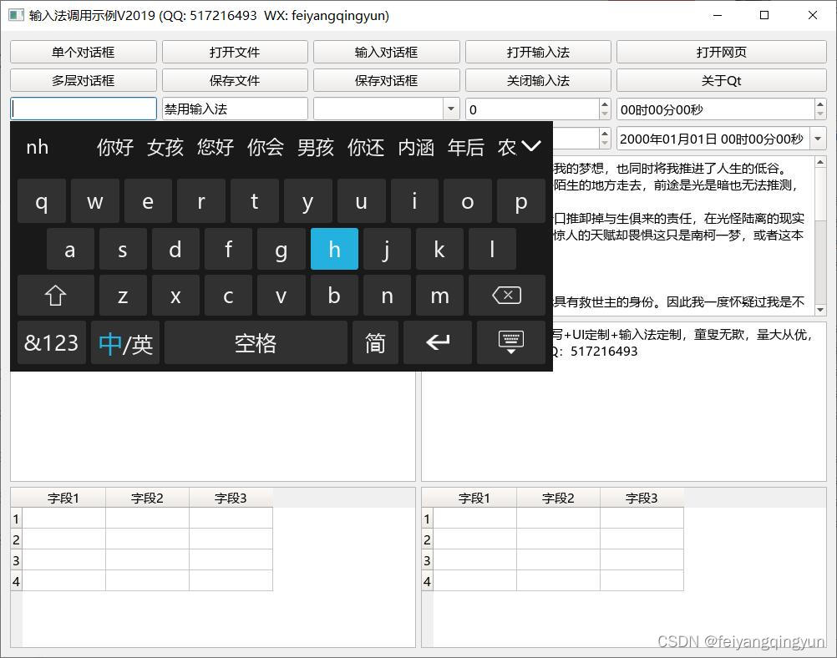Tap the t key
Viewport: 837px width, 658px height.
(x=255, y=201)
